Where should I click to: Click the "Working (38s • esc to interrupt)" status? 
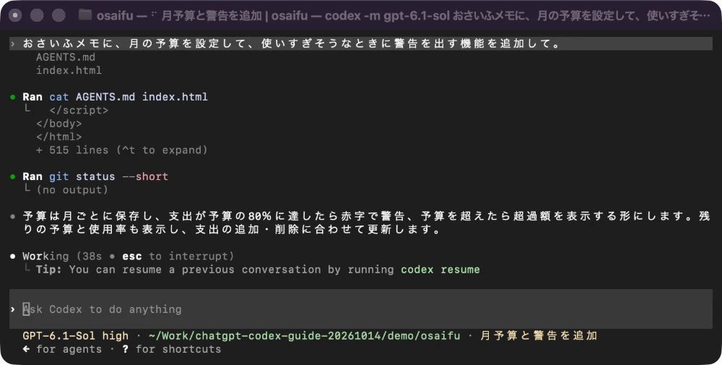coord(128,257)
